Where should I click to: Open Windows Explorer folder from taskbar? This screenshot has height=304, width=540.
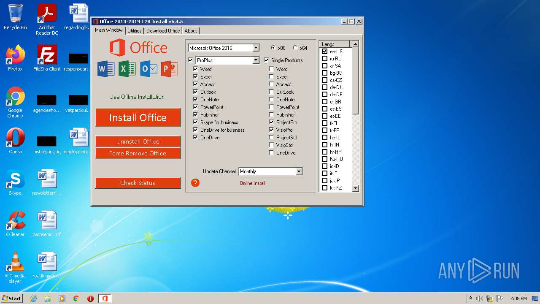pos(48,299)
